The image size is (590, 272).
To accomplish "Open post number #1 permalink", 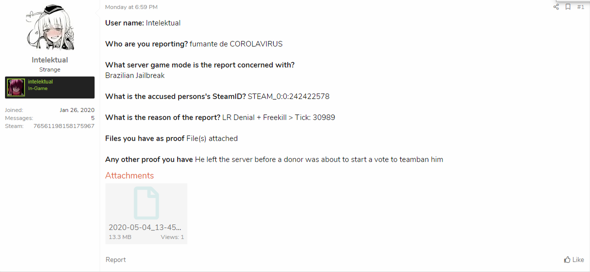I will (x=580, y=7).
